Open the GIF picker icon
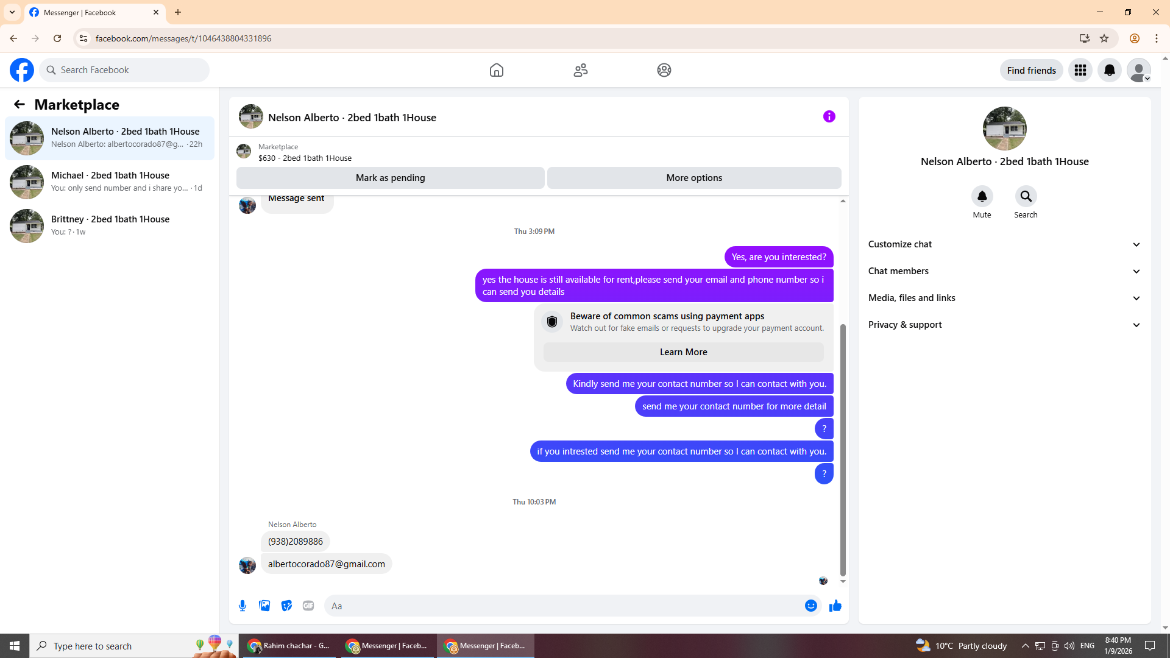 coord(308,606)
